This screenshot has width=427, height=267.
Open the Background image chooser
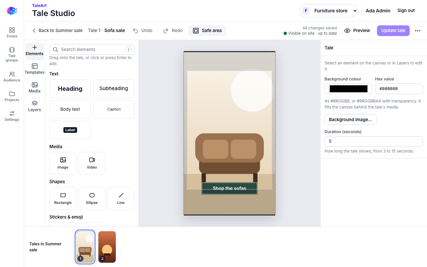point(351,119)
